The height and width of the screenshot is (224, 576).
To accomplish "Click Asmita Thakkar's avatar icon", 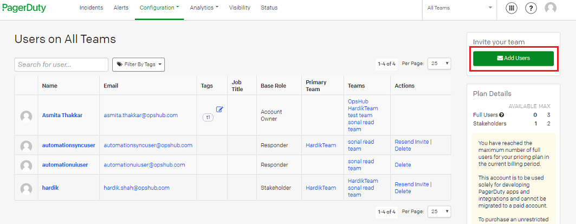I will tap(26, 116).
